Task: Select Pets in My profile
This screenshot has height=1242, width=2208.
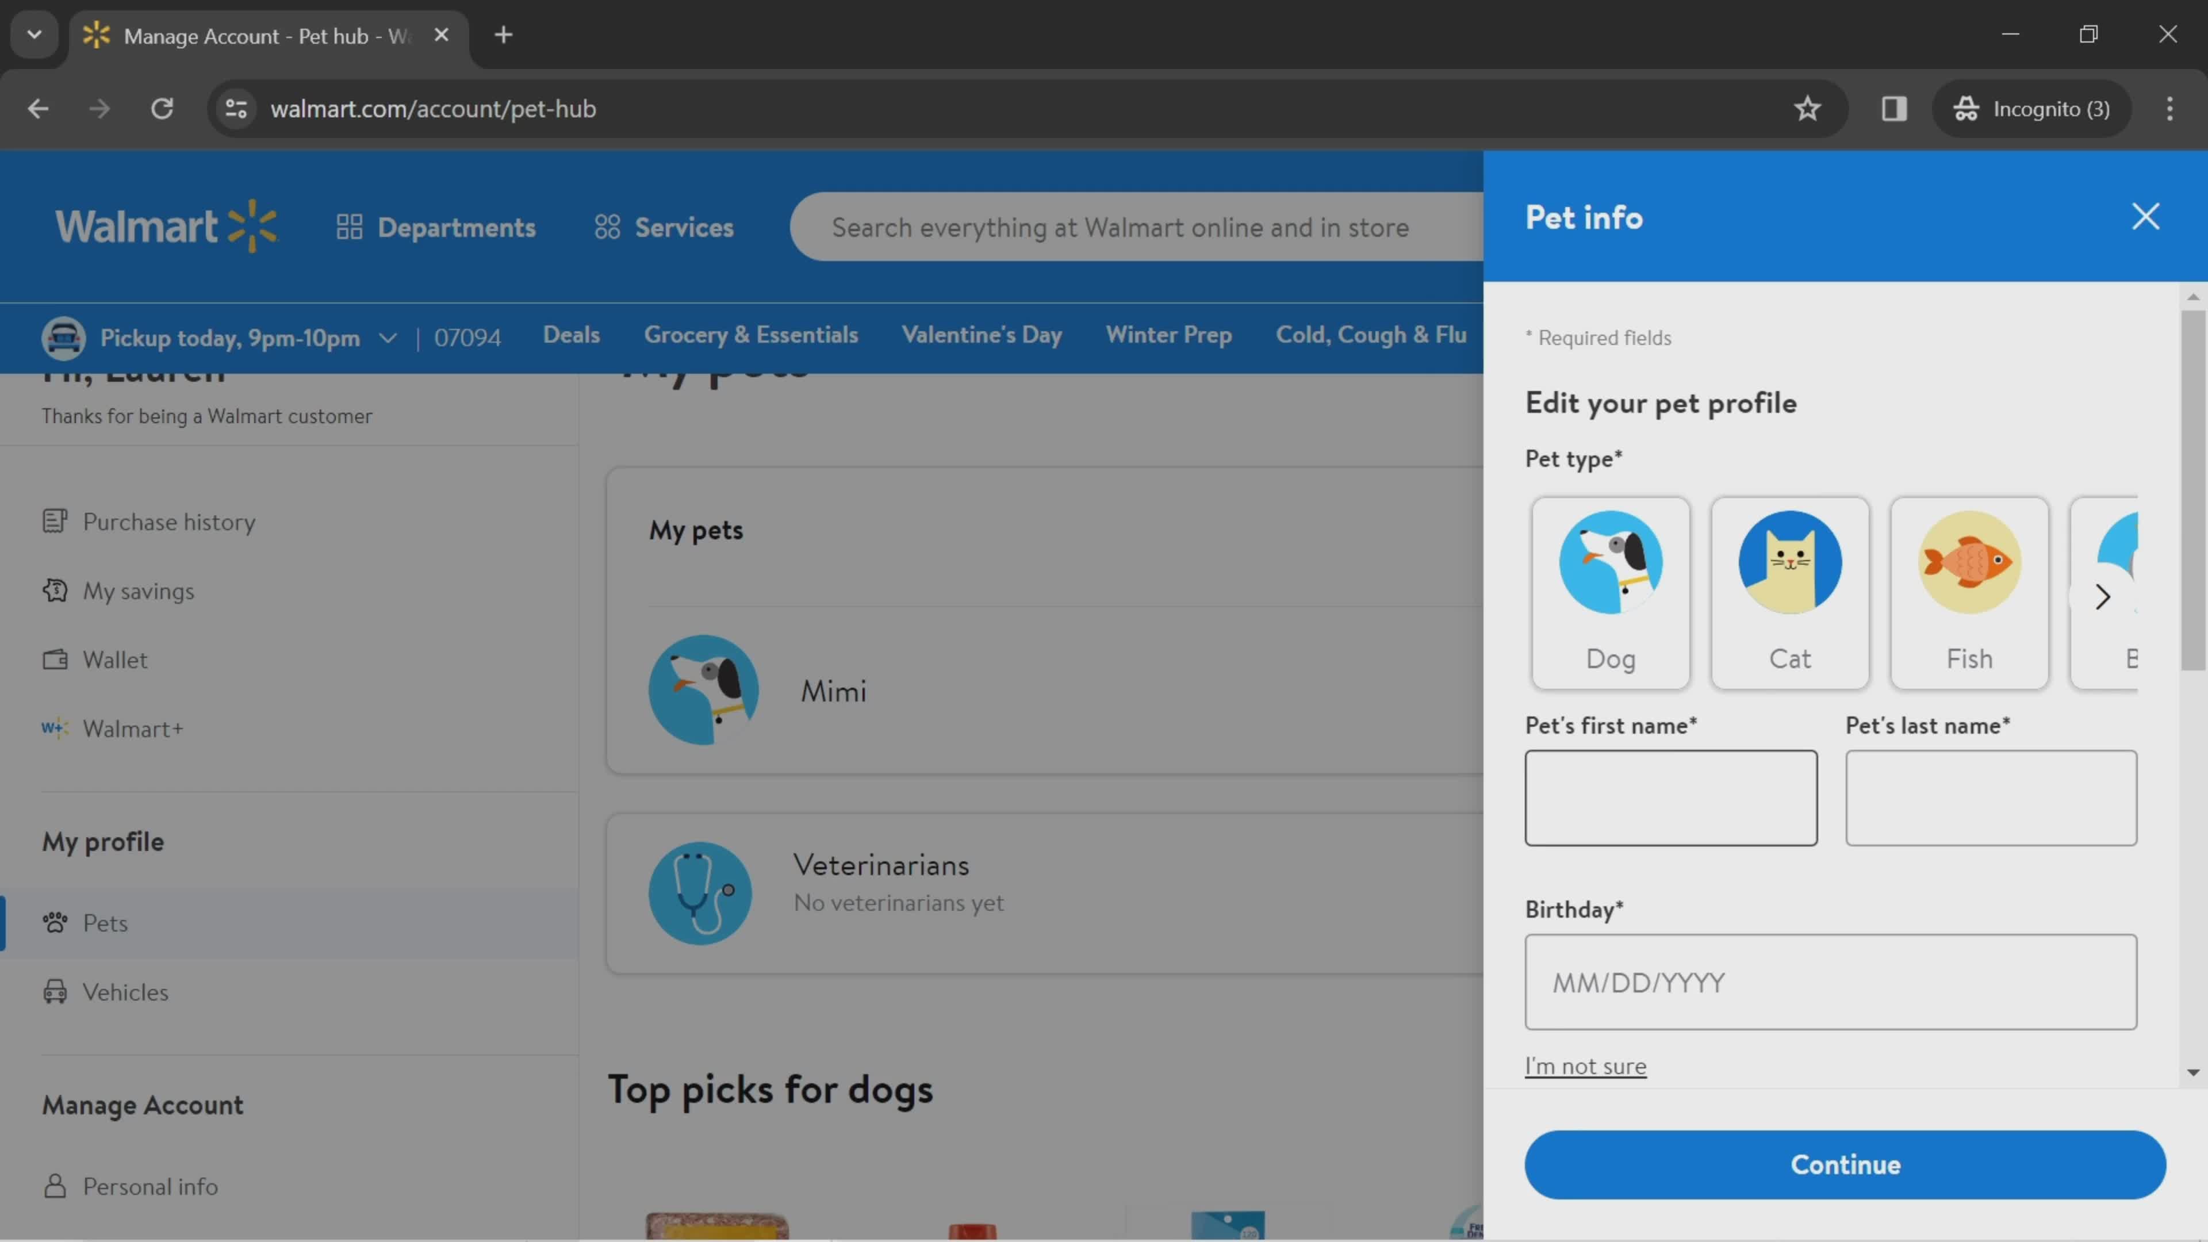Action: pos(105,923)
